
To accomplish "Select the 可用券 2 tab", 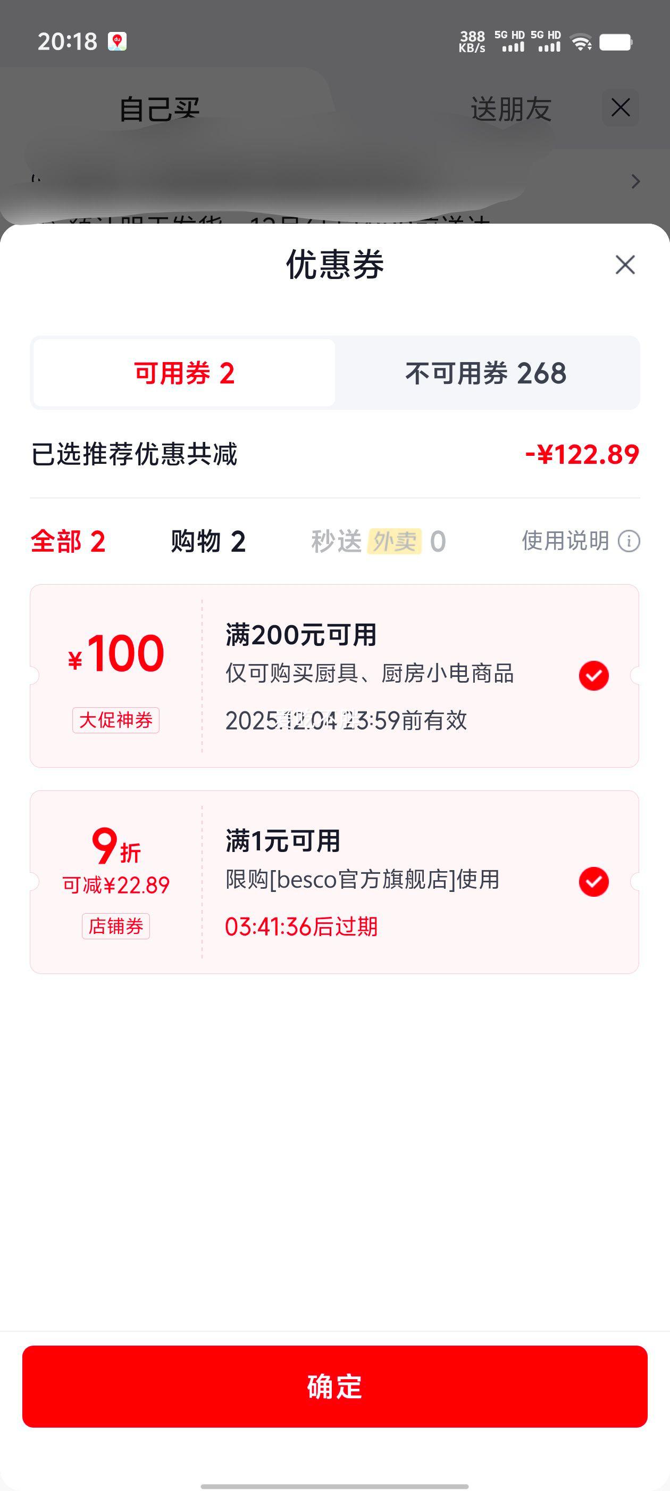I will click(184, 373).
